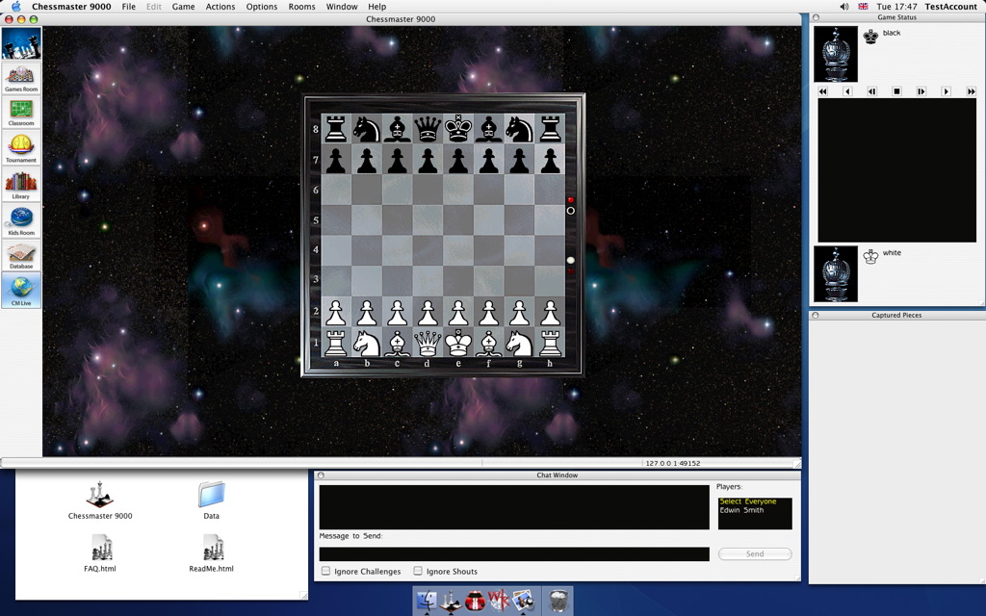This screenshot has width=986, height=616.
Task: Open the WK app icon in Dock
Action: pyautogui.click(x=499, y=601)
